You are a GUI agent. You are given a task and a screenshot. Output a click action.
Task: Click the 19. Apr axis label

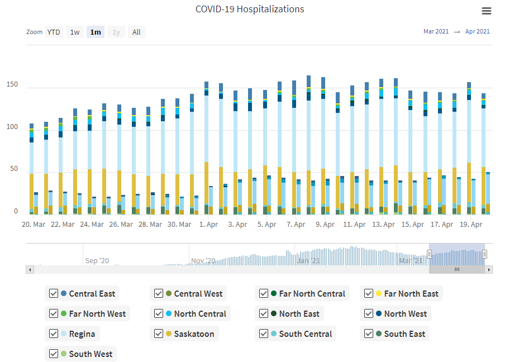pyautogui.click(x=471, y=225)
